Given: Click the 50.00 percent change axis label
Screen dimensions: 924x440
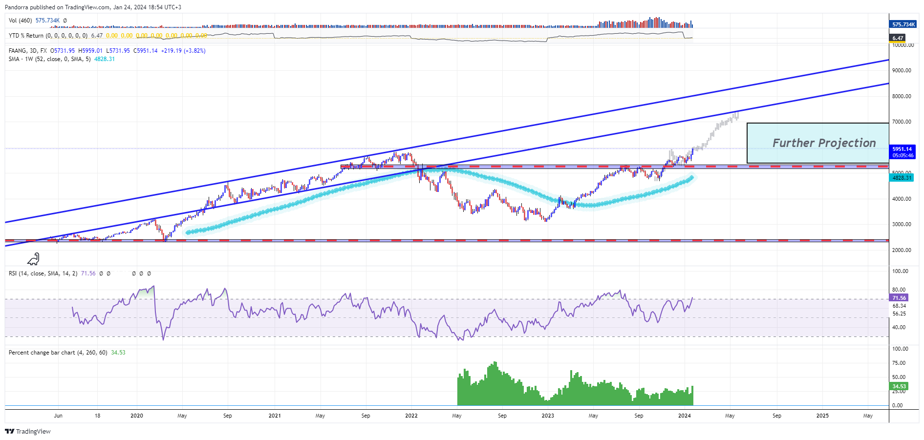Looking at the screenshot, I should 899,377.
